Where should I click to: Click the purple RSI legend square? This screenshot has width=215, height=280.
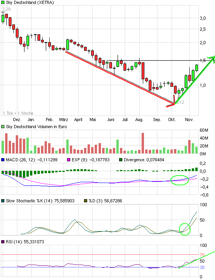pos(3,242)
